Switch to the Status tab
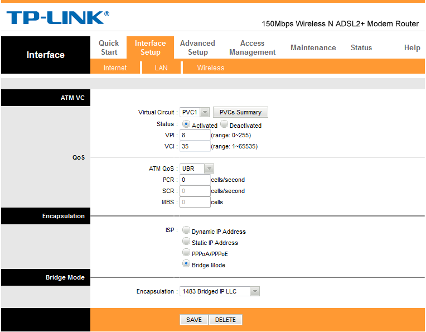This screenshot has height=332, width=426. (x=361, y=47)
